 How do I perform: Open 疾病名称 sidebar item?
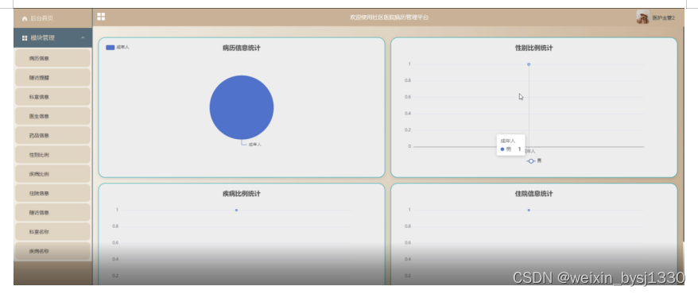[x=52, y=251]
